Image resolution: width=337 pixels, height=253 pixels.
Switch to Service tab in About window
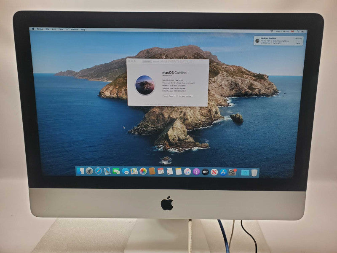[189, 62]
